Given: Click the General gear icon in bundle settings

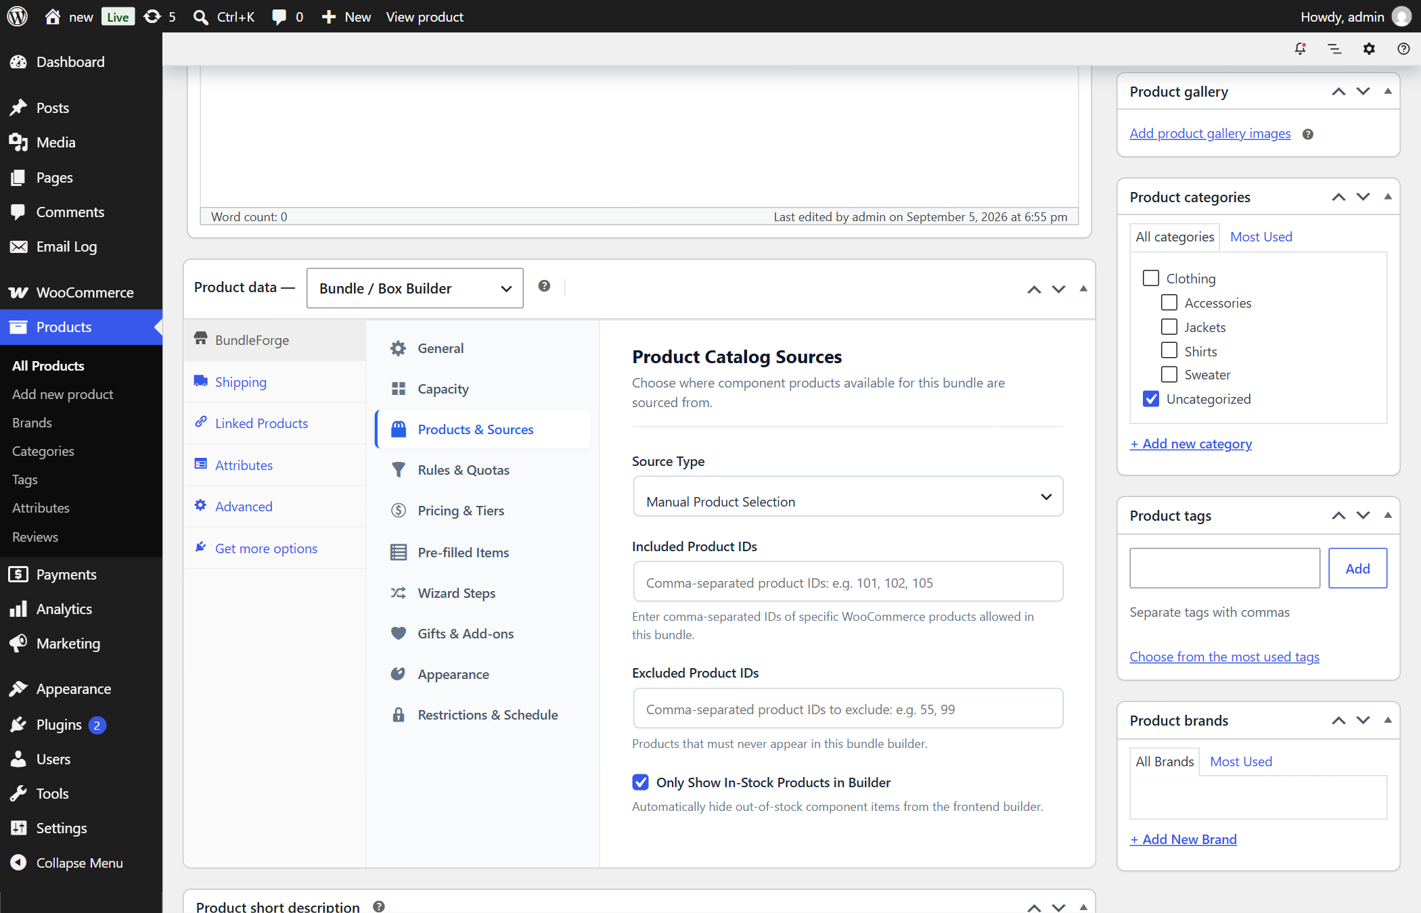Looking at the screenshot, I should coord(399,348).
